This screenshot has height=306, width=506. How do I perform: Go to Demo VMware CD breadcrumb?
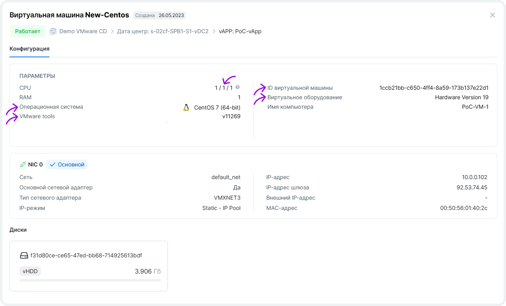tap(83, 31)
